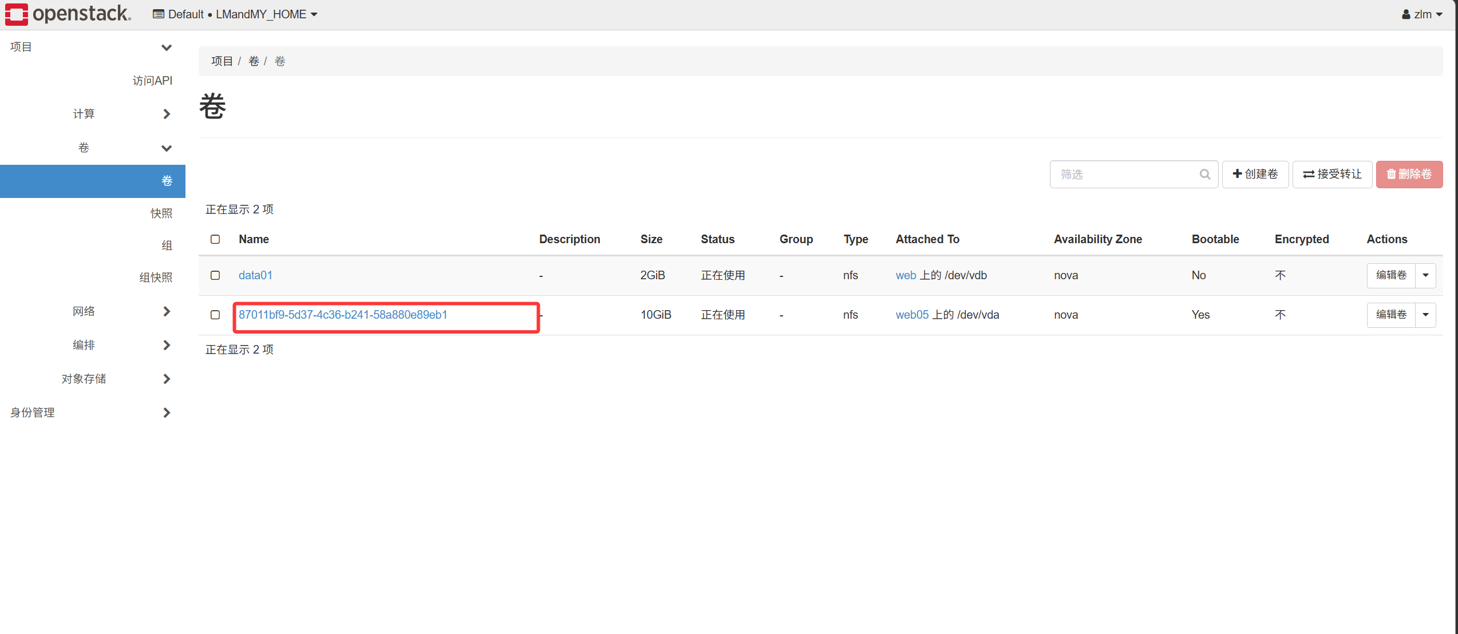Open the web instance link
1458x634 pixels.
[x=906, y=275]
